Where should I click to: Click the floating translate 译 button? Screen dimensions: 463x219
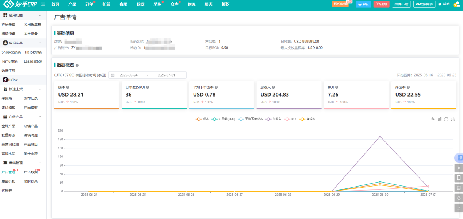coord(459,158)
